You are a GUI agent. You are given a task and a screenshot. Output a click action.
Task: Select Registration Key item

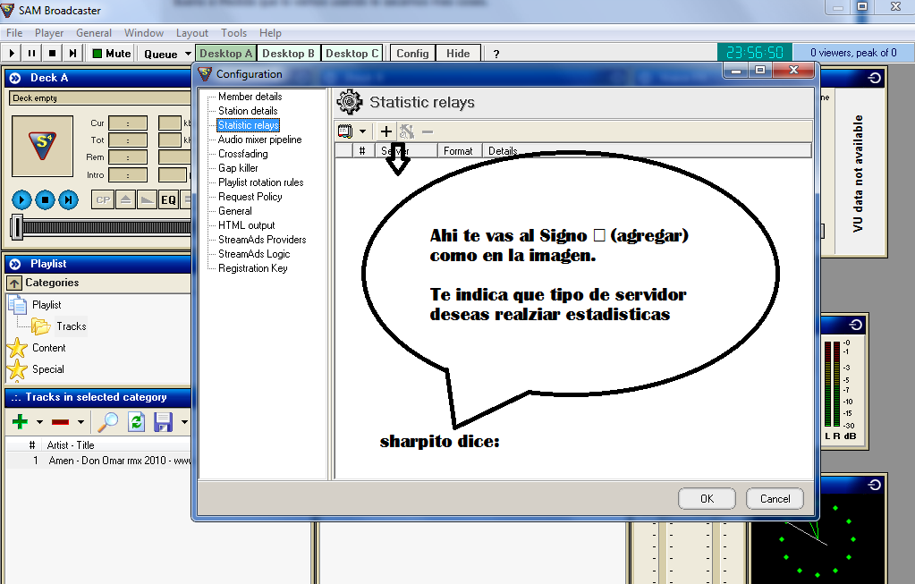[252, 268]
